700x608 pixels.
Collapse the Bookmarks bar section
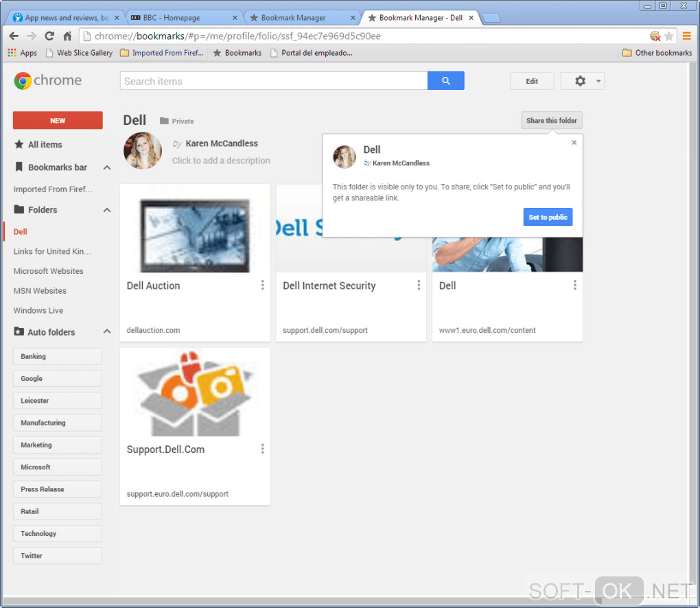[x=107, y=167]
